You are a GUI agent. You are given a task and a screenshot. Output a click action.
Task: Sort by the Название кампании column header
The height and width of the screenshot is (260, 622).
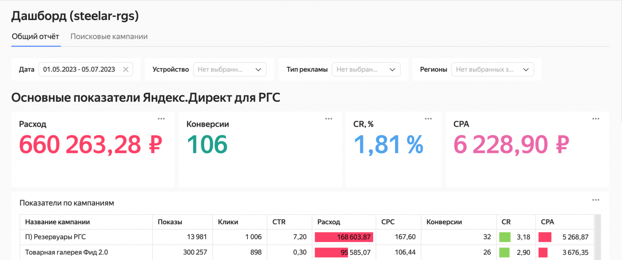[x=86, y=222]
